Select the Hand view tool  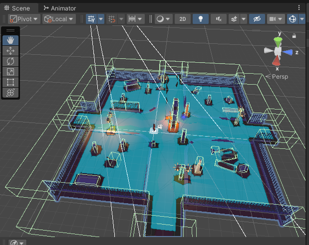10,40
